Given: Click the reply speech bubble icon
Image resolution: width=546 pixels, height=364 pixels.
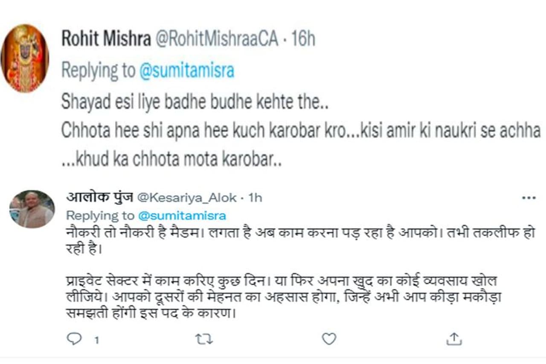Looking at the screenshot, I should (74, 339).
